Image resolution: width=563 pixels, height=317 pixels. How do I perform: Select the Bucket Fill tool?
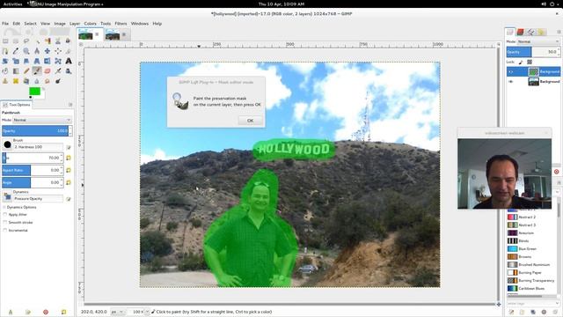(x=5, y=71)
